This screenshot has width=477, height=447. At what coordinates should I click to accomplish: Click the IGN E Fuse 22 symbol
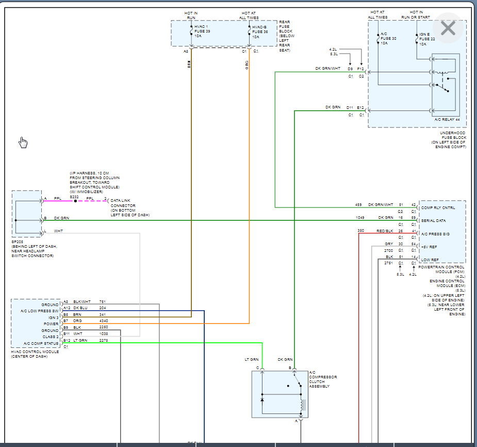click(417, 38)
